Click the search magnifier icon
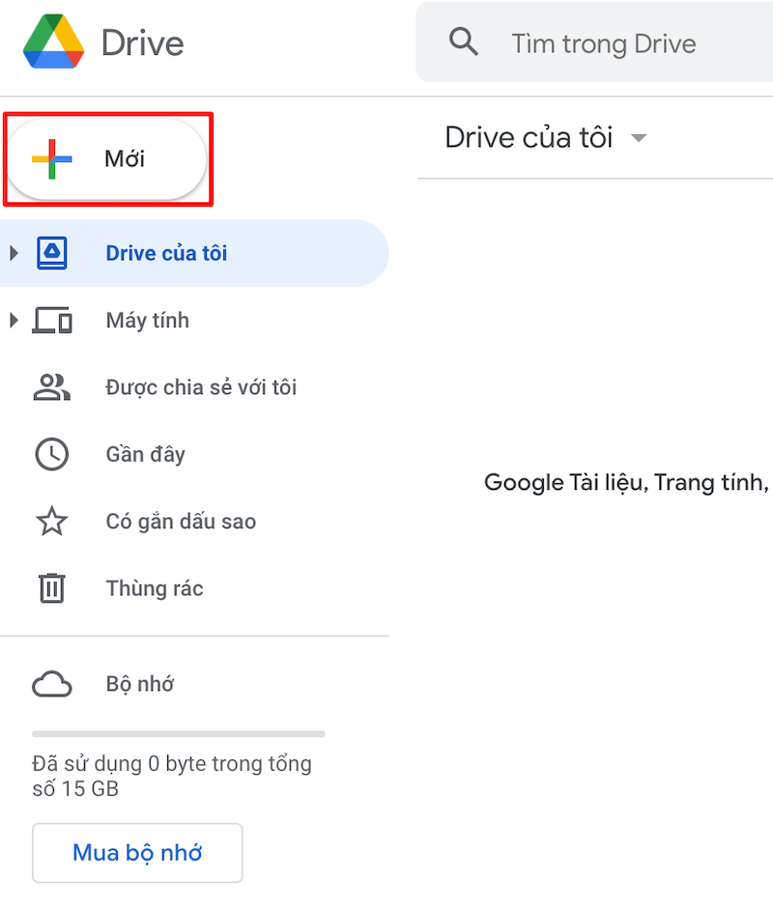The height and width of the screenshot is (910, 773). pos(463,43)
